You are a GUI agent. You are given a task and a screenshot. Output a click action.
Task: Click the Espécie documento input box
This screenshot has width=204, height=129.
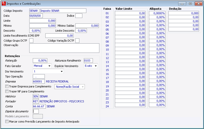pyautogui.click(x=36, y=111)
